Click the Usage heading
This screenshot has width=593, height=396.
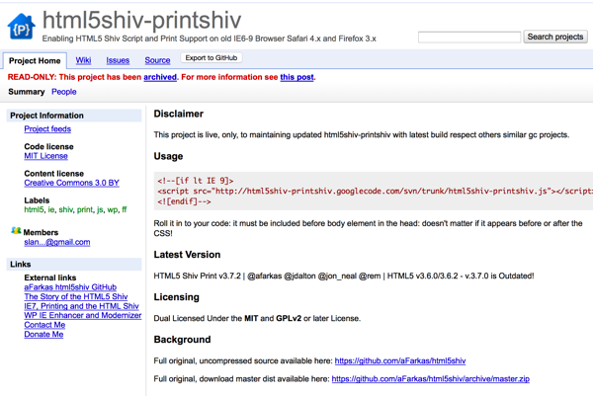(x=168, y=156)
